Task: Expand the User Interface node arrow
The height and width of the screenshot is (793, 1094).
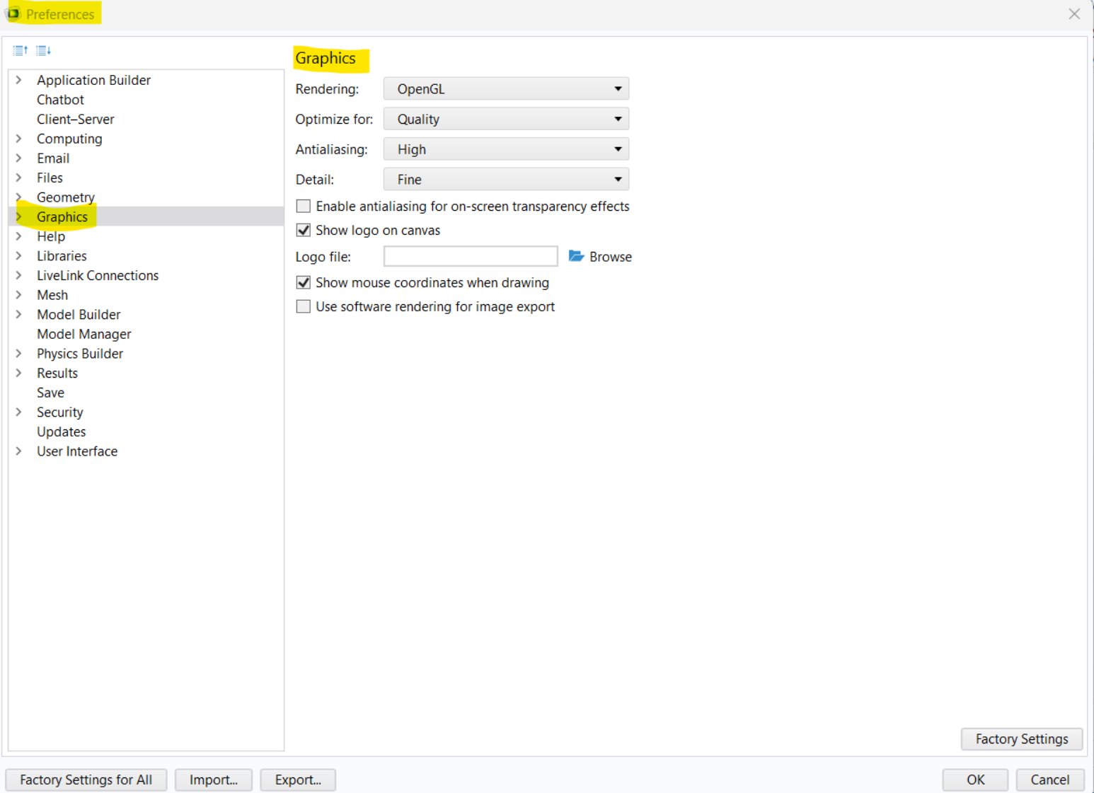Action: pos(19,451)
